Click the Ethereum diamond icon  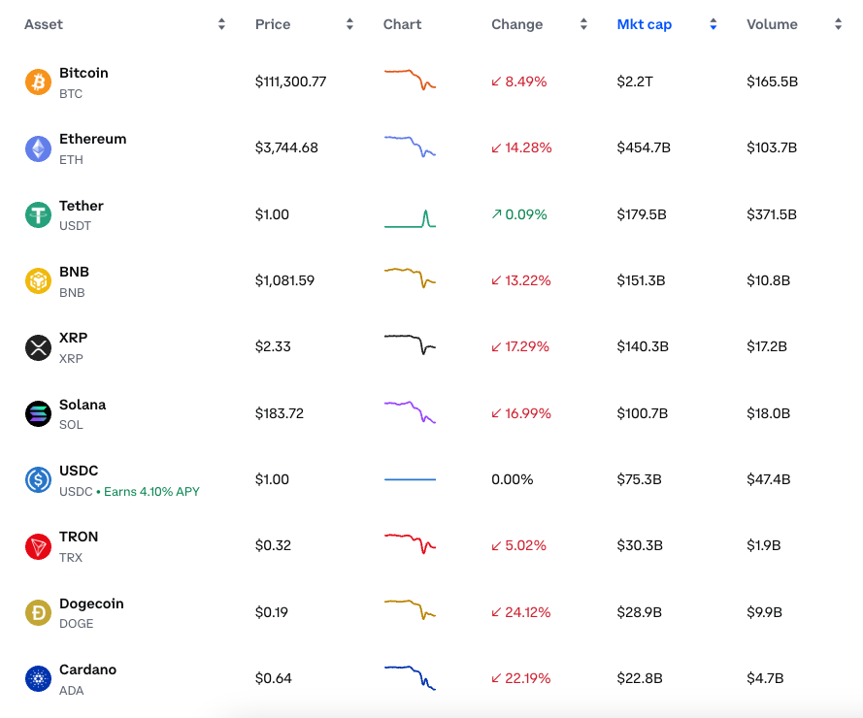(39, 148)
